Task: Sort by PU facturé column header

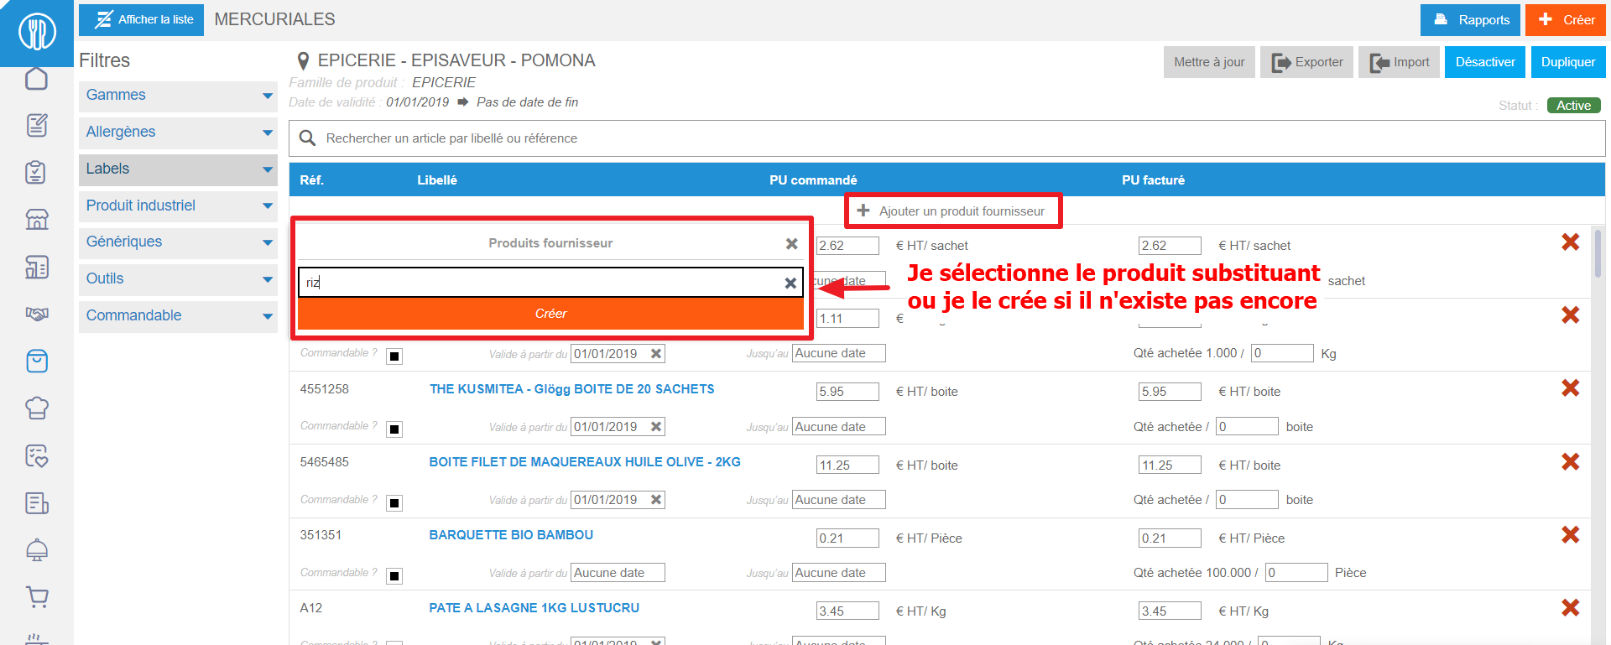Action: (1153, 180)
